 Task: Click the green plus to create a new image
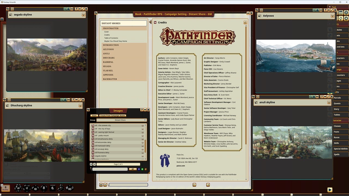coord(142,169)
